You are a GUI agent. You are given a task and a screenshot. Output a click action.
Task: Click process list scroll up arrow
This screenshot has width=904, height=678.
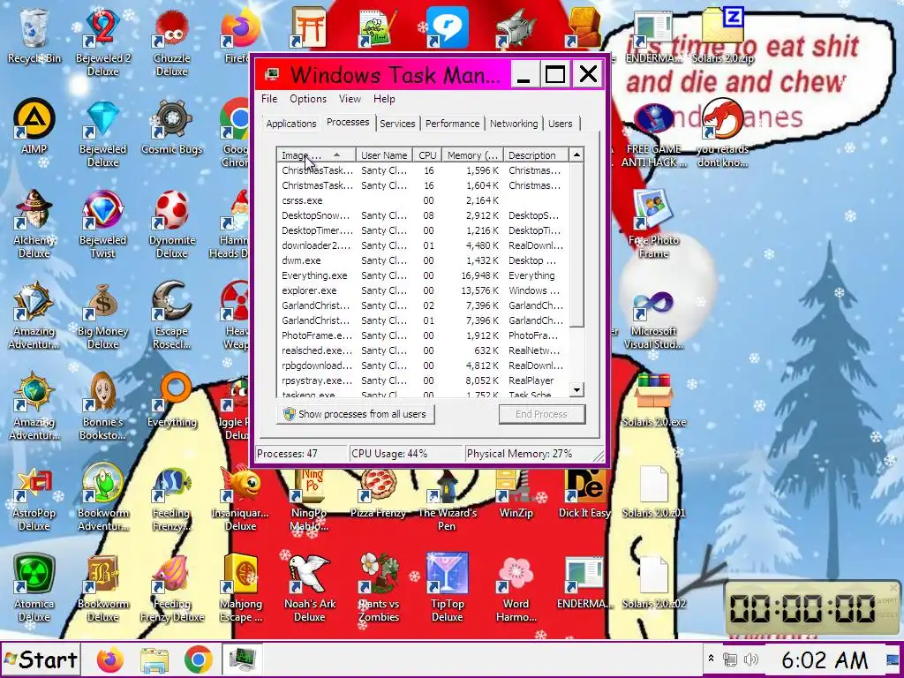[576, 154]
